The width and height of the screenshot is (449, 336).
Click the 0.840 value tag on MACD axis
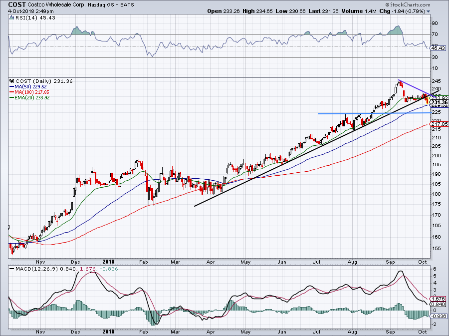point(438,304)
